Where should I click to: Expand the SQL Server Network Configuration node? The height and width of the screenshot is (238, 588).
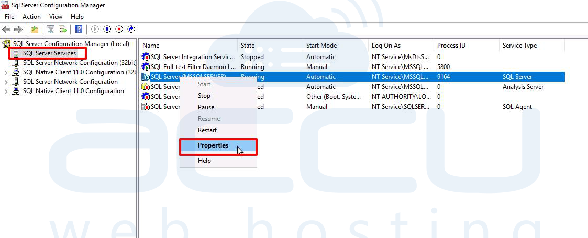coord(6,82)
